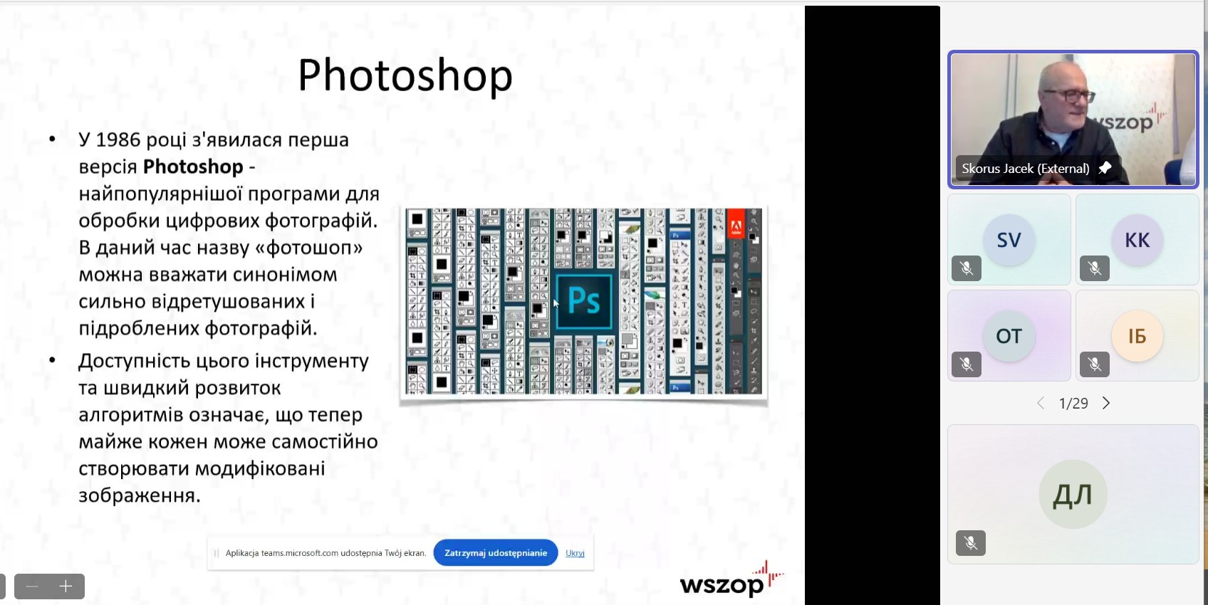Click the text 'У 1986 році з'явилася перша'

click(214, 140)
